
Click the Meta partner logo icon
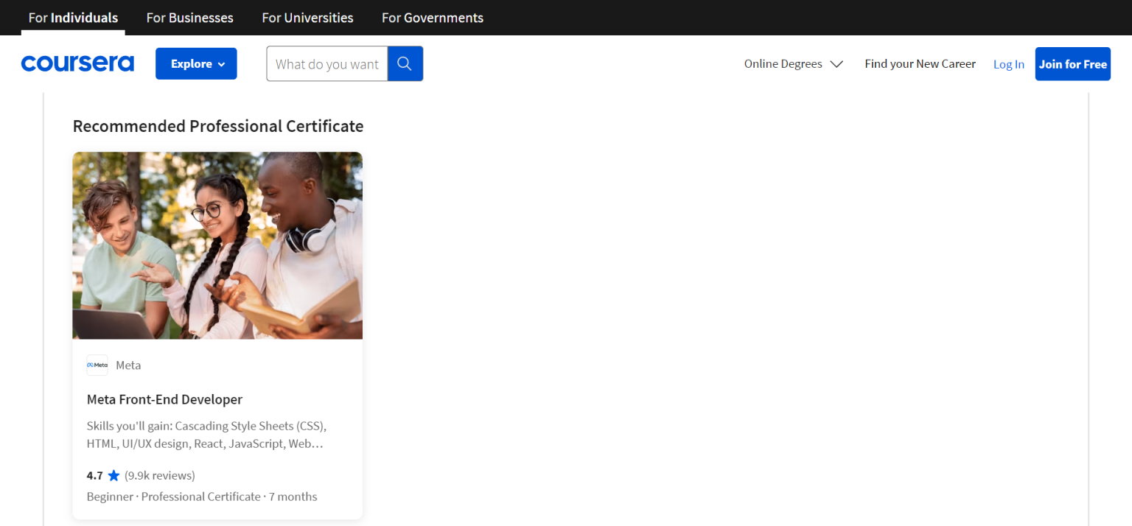tap(97, 365)
